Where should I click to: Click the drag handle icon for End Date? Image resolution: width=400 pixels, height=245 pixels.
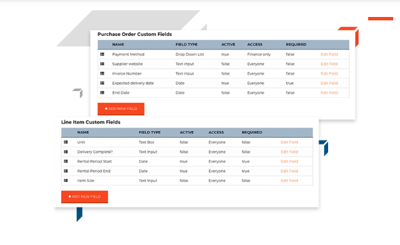pos(102,92)
